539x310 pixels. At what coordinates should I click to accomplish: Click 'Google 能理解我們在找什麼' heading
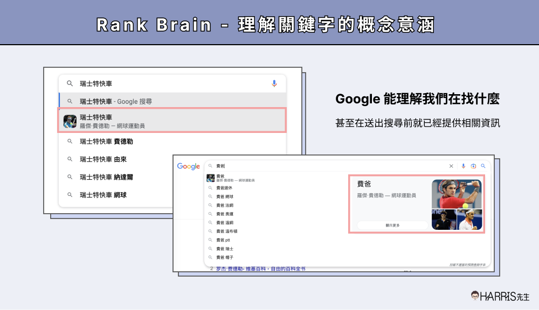pos(417,99)
